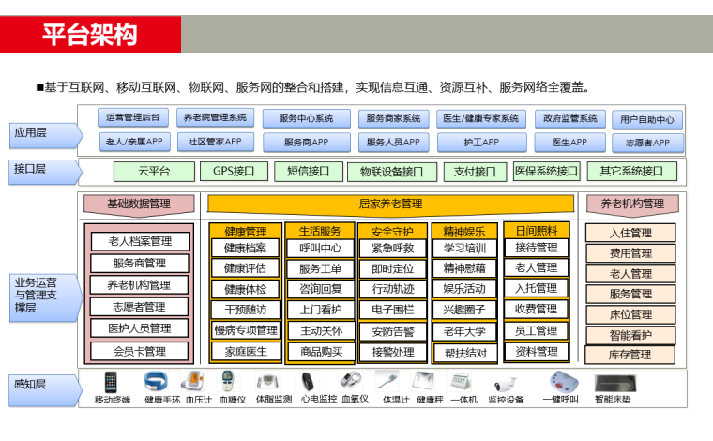Screen dimensions: 713x441
Task: Click the 心电监控 ECG monitor icon
Action: (x=307, y=383)
